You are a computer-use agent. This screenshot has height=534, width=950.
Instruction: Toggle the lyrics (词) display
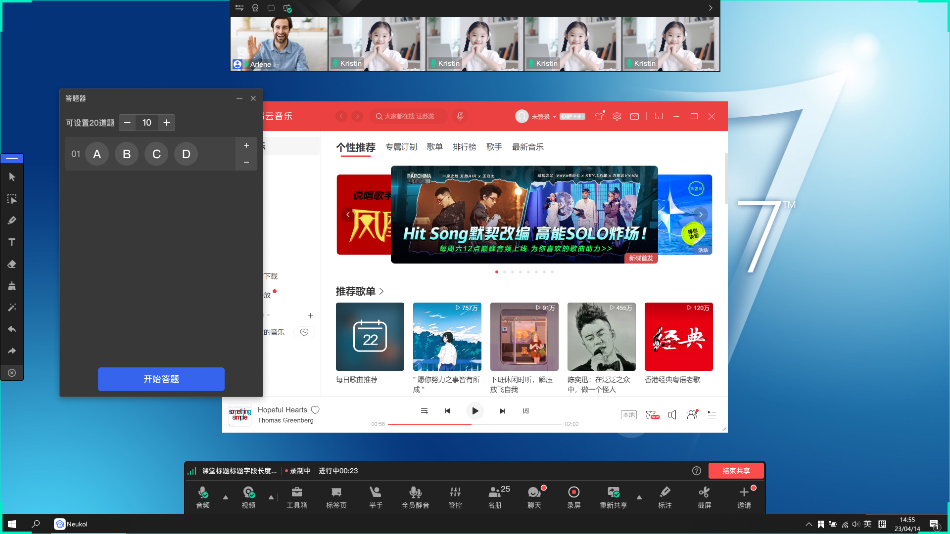point(525,411)
